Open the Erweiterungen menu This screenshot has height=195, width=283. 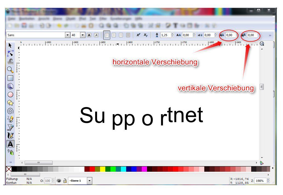tap(121, 19)
